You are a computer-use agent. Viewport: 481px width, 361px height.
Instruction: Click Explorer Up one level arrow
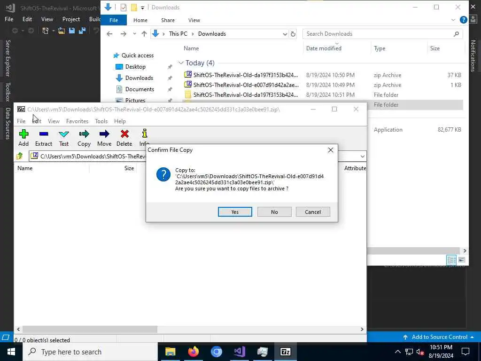point(144,34)
